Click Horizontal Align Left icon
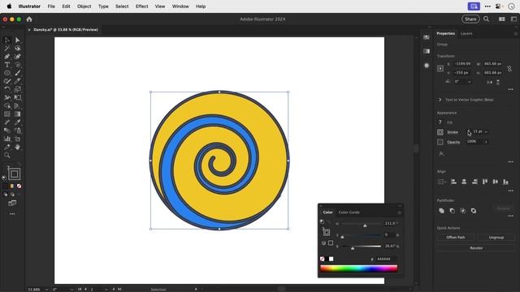Screen dimensions: 520x292 click(453, 182)
